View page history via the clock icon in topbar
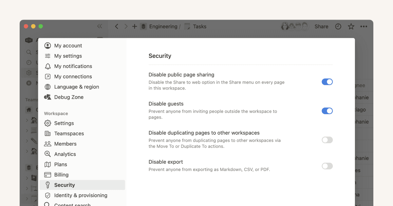393x206 pixels. (x=338, y=26)
